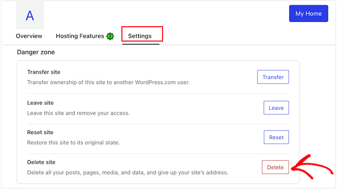
Task: Open the Hosting Features tab
Action: [x=80, y=36]
